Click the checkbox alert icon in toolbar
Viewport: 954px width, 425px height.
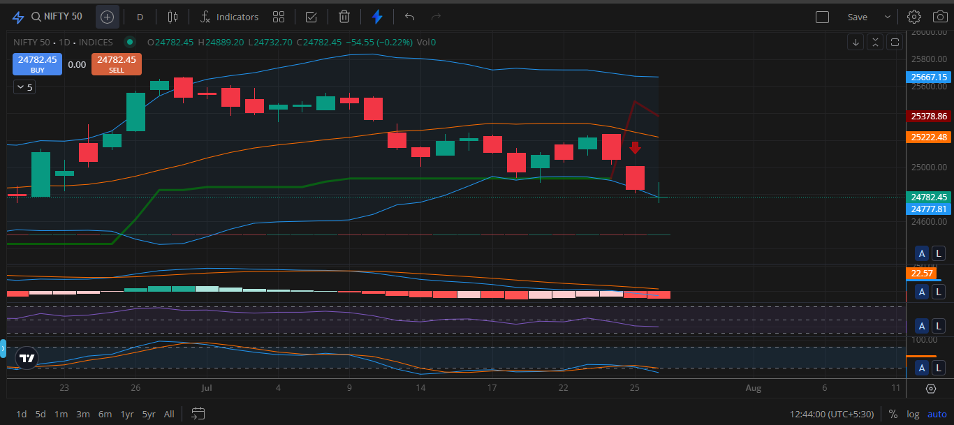tap(311, 17)
